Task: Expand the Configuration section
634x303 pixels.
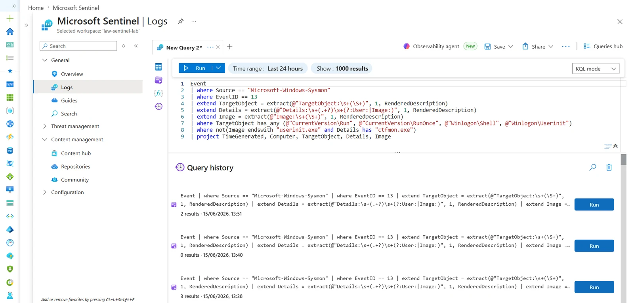Action: (45, 192)
